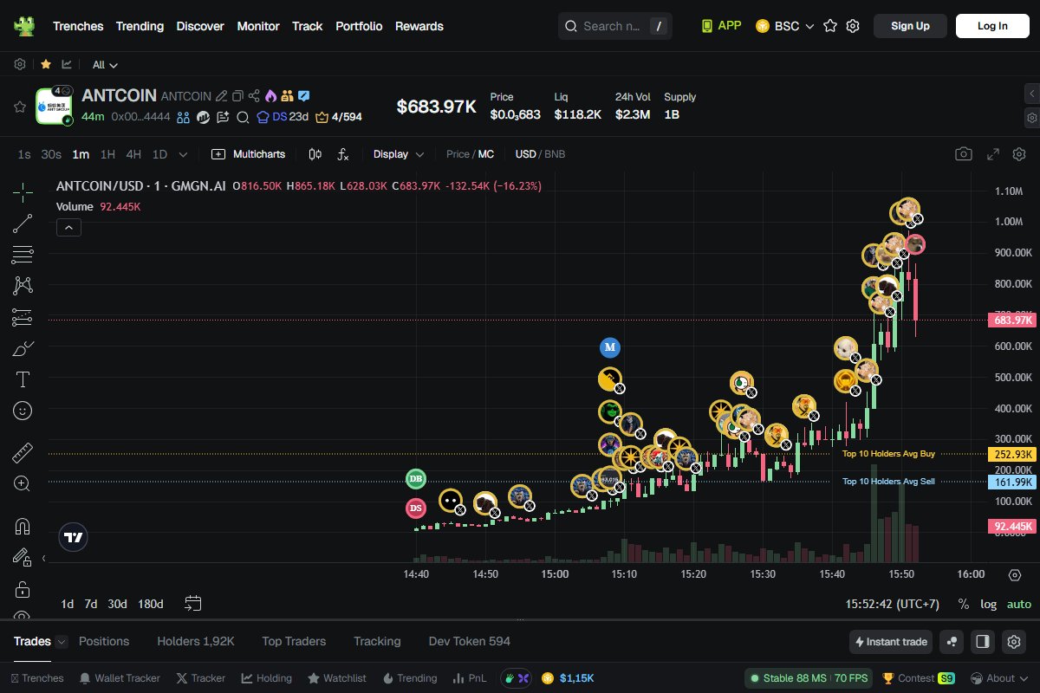Switch chart to MC display
The height and width of the screenshot is (693, 1040).
[x=486, y=154]
